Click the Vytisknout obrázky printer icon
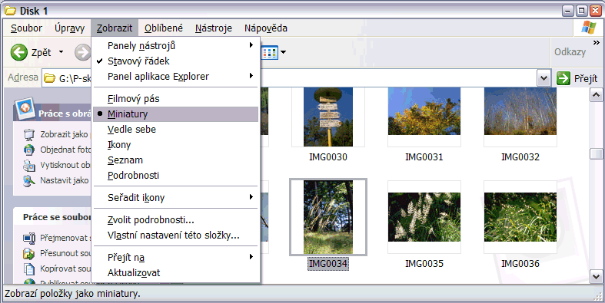Viewport: 605px width, 303px height. pos(29,165)
